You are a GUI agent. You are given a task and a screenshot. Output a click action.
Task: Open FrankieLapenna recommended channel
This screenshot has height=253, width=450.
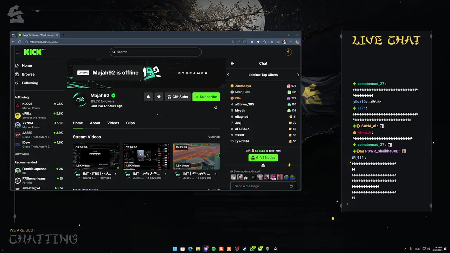tap(39, 170)
